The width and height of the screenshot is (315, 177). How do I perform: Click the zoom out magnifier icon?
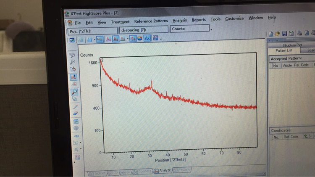coord(73,62)
